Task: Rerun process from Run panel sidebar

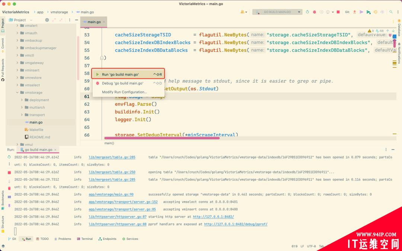Action: [9, 157]
